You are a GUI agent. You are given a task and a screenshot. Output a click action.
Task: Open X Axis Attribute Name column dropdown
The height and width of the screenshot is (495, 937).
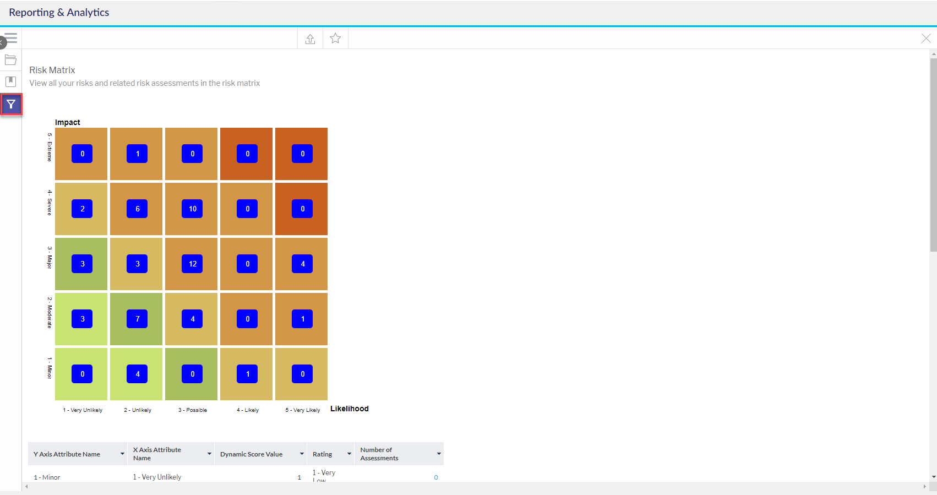[209, 454]
